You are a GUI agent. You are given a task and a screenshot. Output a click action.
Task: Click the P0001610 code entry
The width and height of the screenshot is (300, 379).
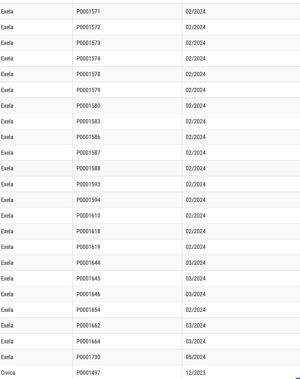127,216
